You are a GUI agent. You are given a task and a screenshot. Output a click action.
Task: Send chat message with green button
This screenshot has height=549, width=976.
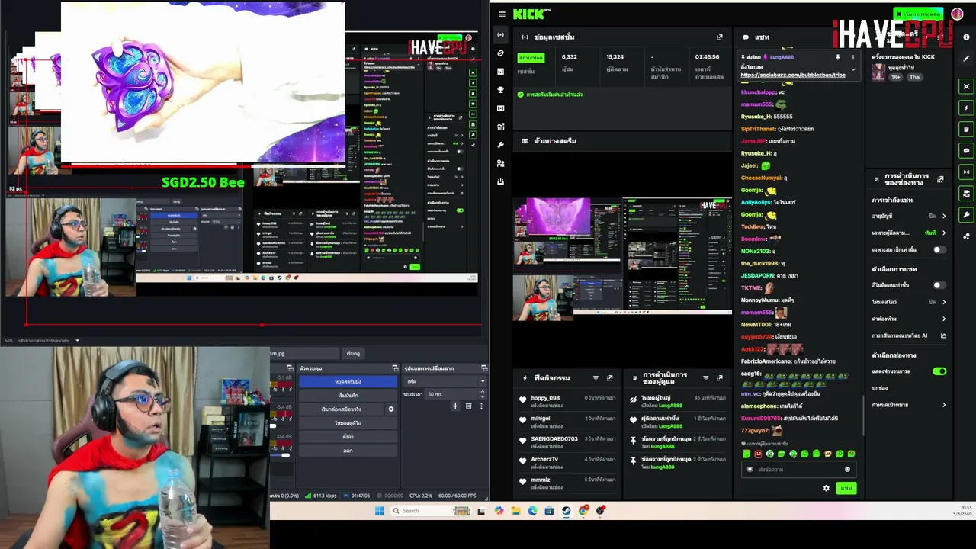coord(846,489)
